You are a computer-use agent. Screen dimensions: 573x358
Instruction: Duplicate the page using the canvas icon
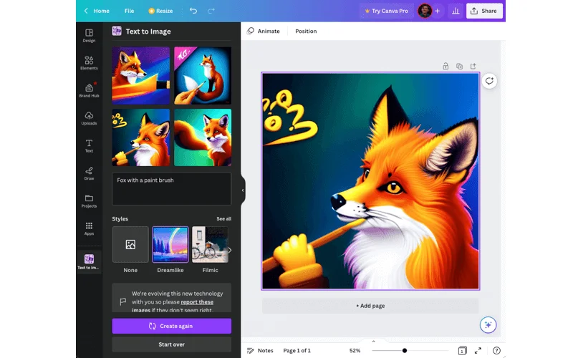point(459,66)
